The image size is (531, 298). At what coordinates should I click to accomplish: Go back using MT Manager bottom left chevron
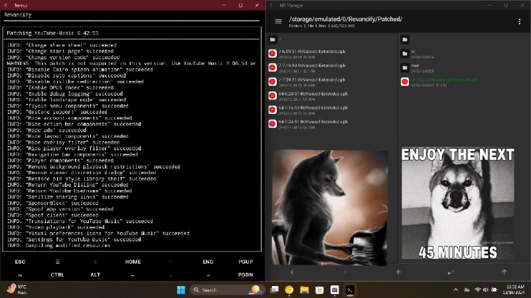[x=292, y=272]
